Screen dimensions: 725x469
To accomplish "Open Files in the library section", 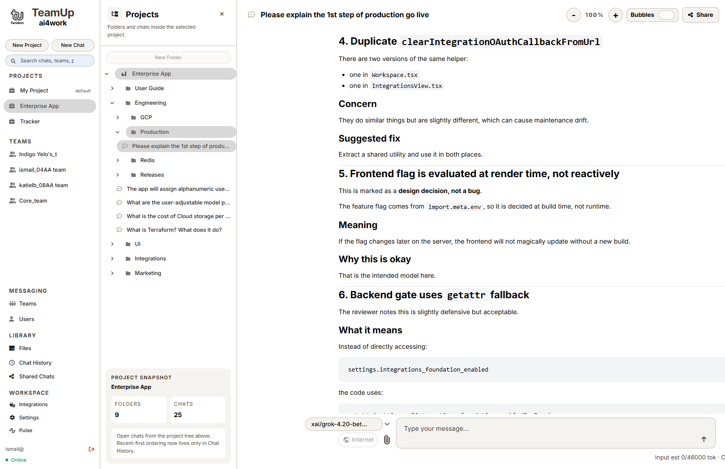I will tap(25, 348).
